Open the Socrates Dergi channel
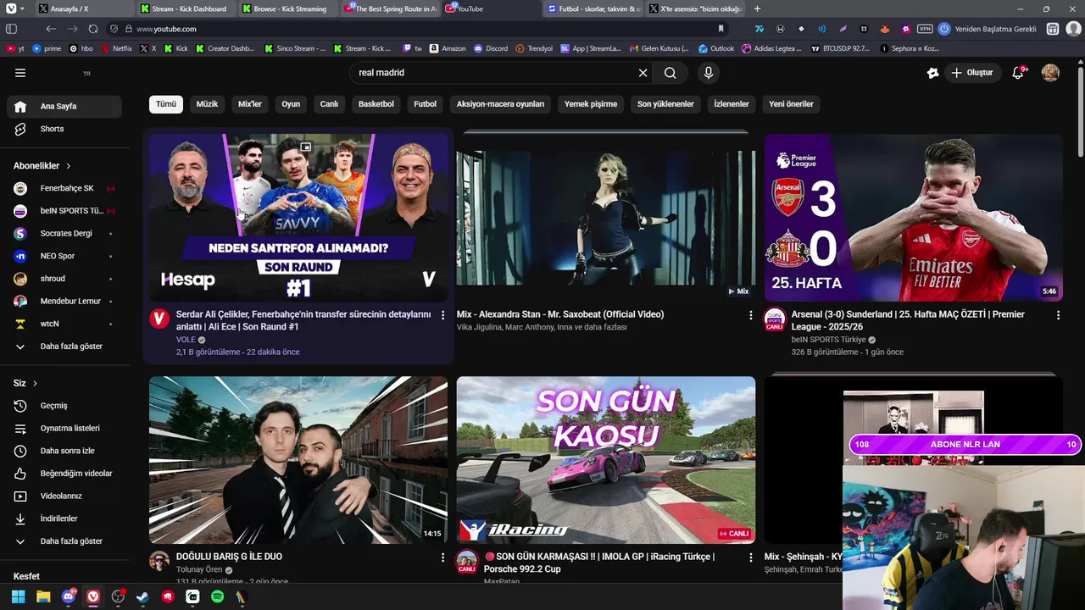1085x610 pixels. (x=64, y=233)
